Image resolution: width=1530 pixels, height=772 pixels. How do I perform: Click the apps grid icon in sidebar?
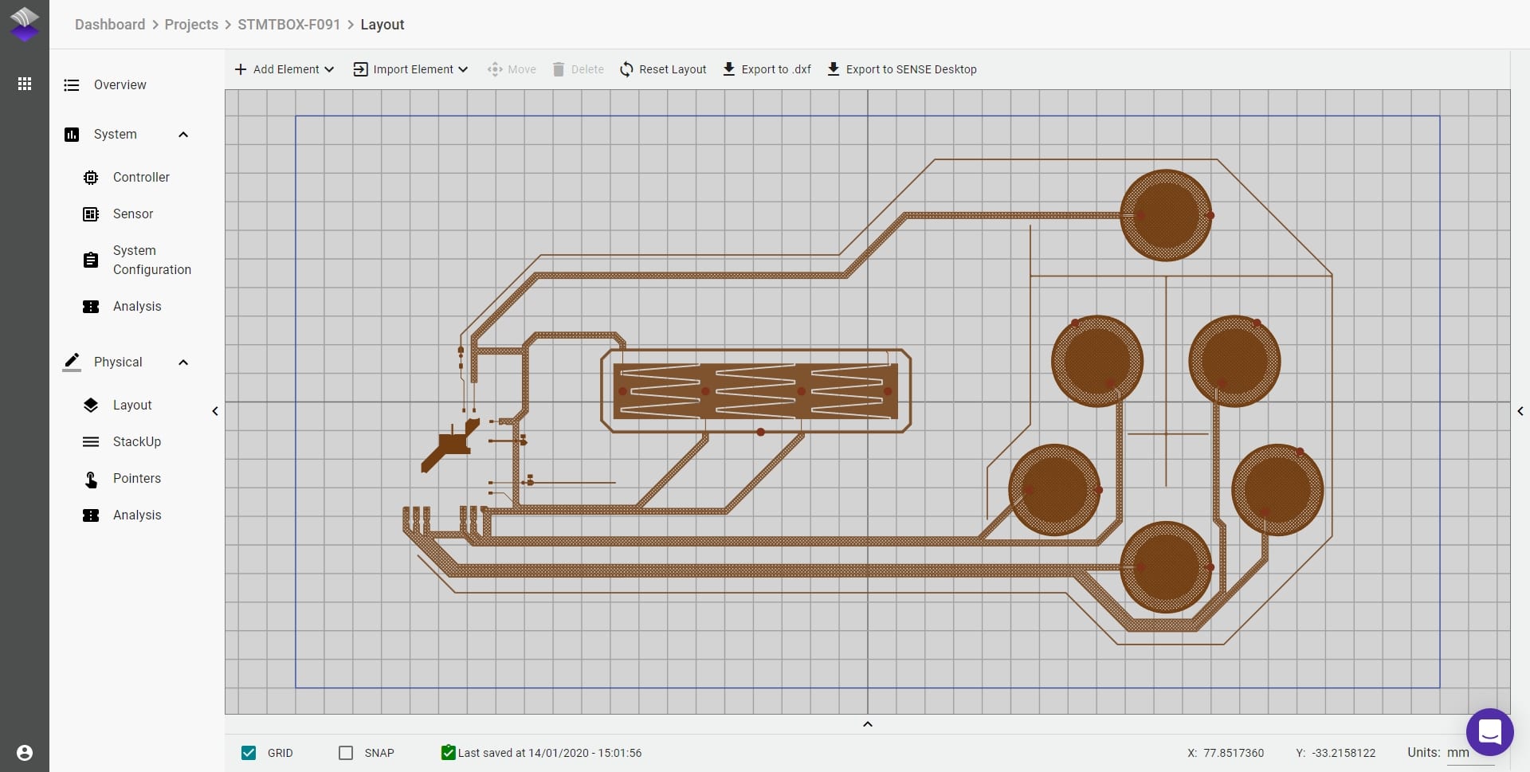(x=25, y=84)
